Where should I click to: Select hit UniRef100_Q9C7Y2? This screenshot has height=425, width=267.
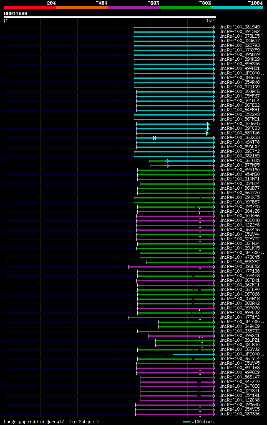pos(239,152)
